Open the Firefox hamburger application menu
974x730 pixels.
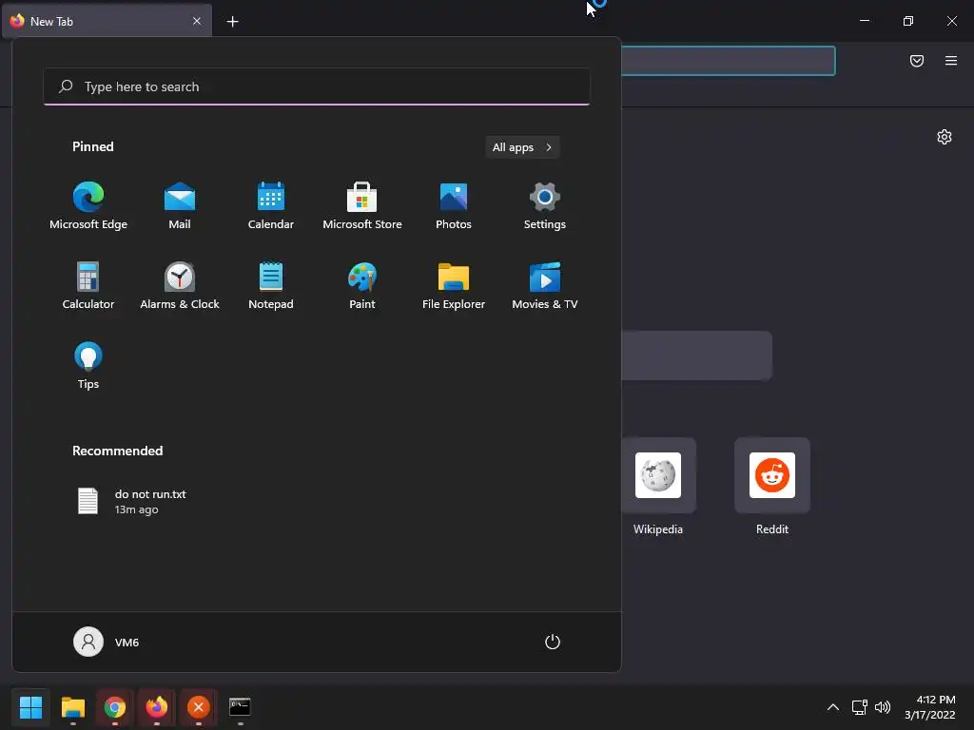(x=951, y=61)
